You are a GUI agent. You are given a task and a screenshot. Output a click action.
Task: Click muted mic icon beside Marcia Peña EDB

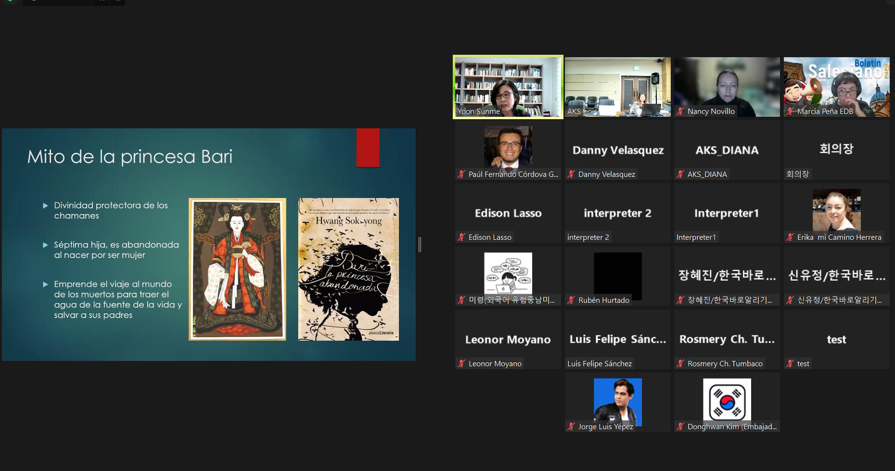pos(790,112)
